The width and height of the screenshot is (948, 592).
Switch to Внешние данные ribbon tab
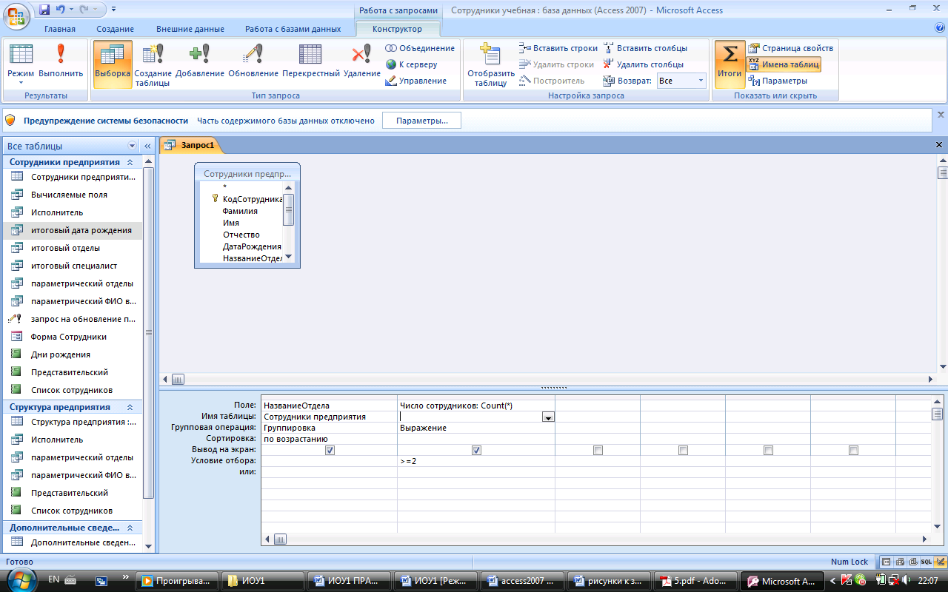click(190, 29)
